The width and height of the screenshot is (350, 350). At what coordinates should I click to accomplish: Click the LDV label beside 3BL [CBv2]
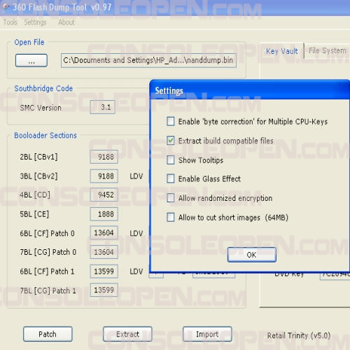tap(136, 176)
